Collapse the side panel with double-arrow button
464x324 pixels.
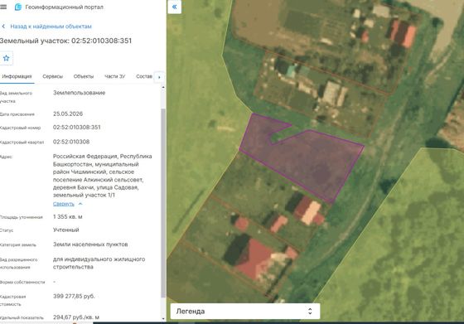(175, 7)
